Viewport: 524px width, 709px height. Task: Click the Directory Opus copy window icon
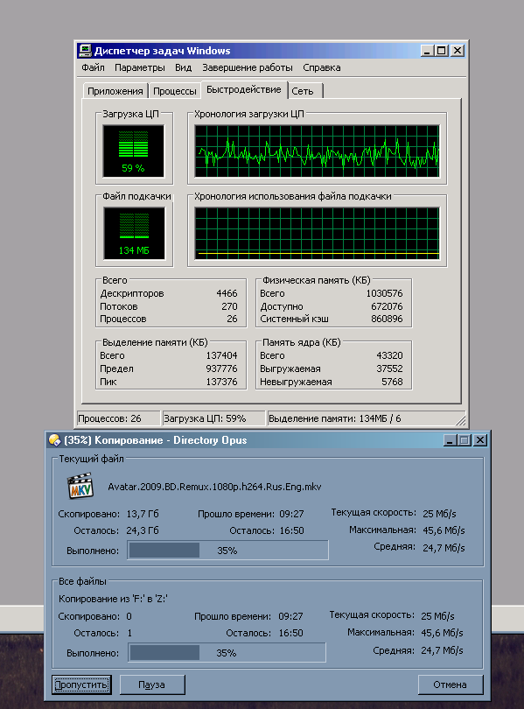pyautogui.click(x=54, y=440)
